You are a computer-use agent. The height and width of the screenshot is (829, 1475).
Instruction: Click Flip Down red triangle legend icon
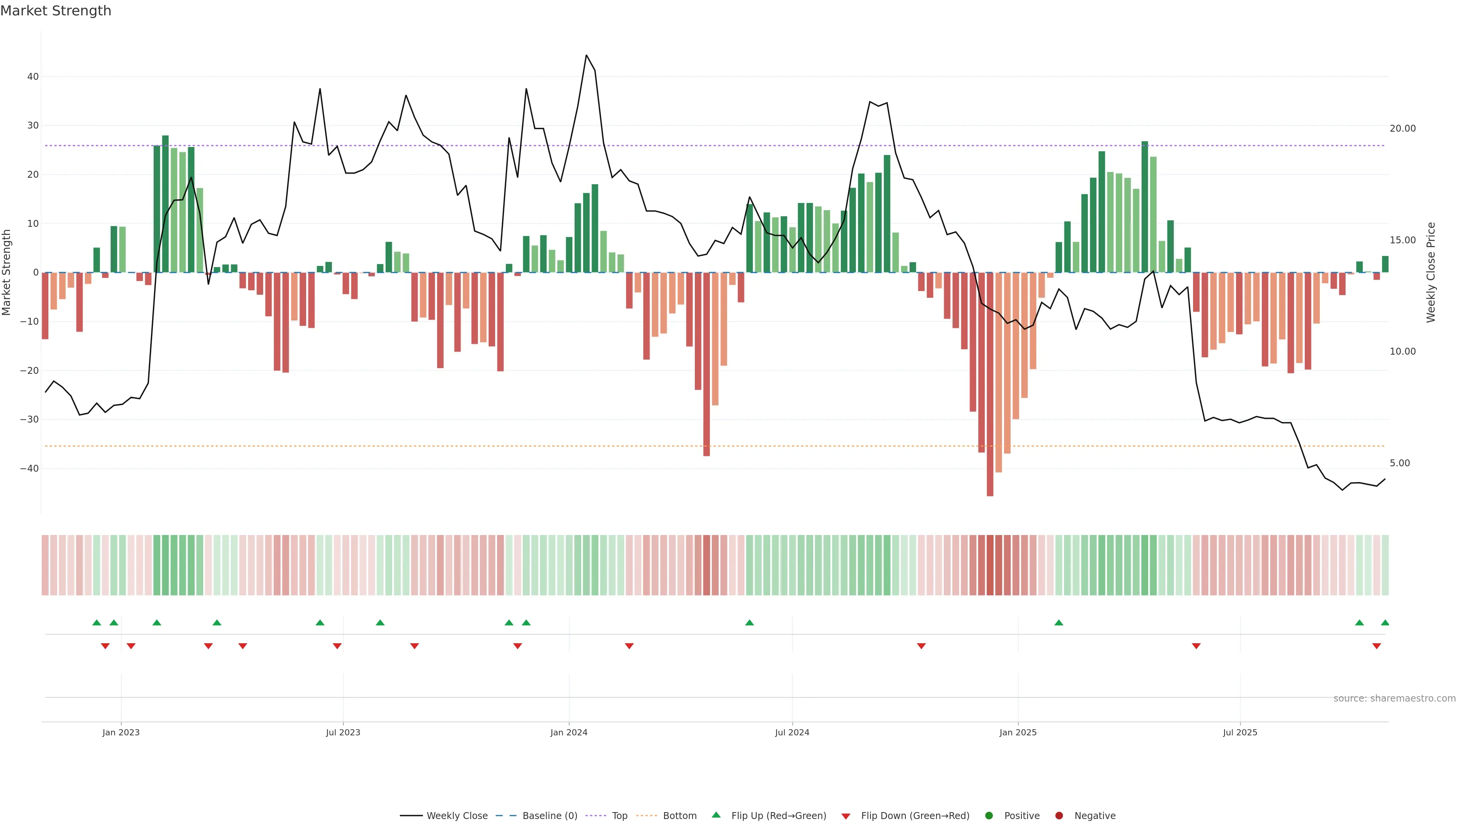click(846, 816)
